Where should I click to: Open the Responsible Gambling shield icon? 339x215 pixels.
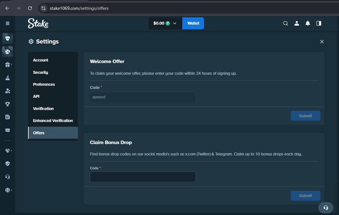[8, 164]
